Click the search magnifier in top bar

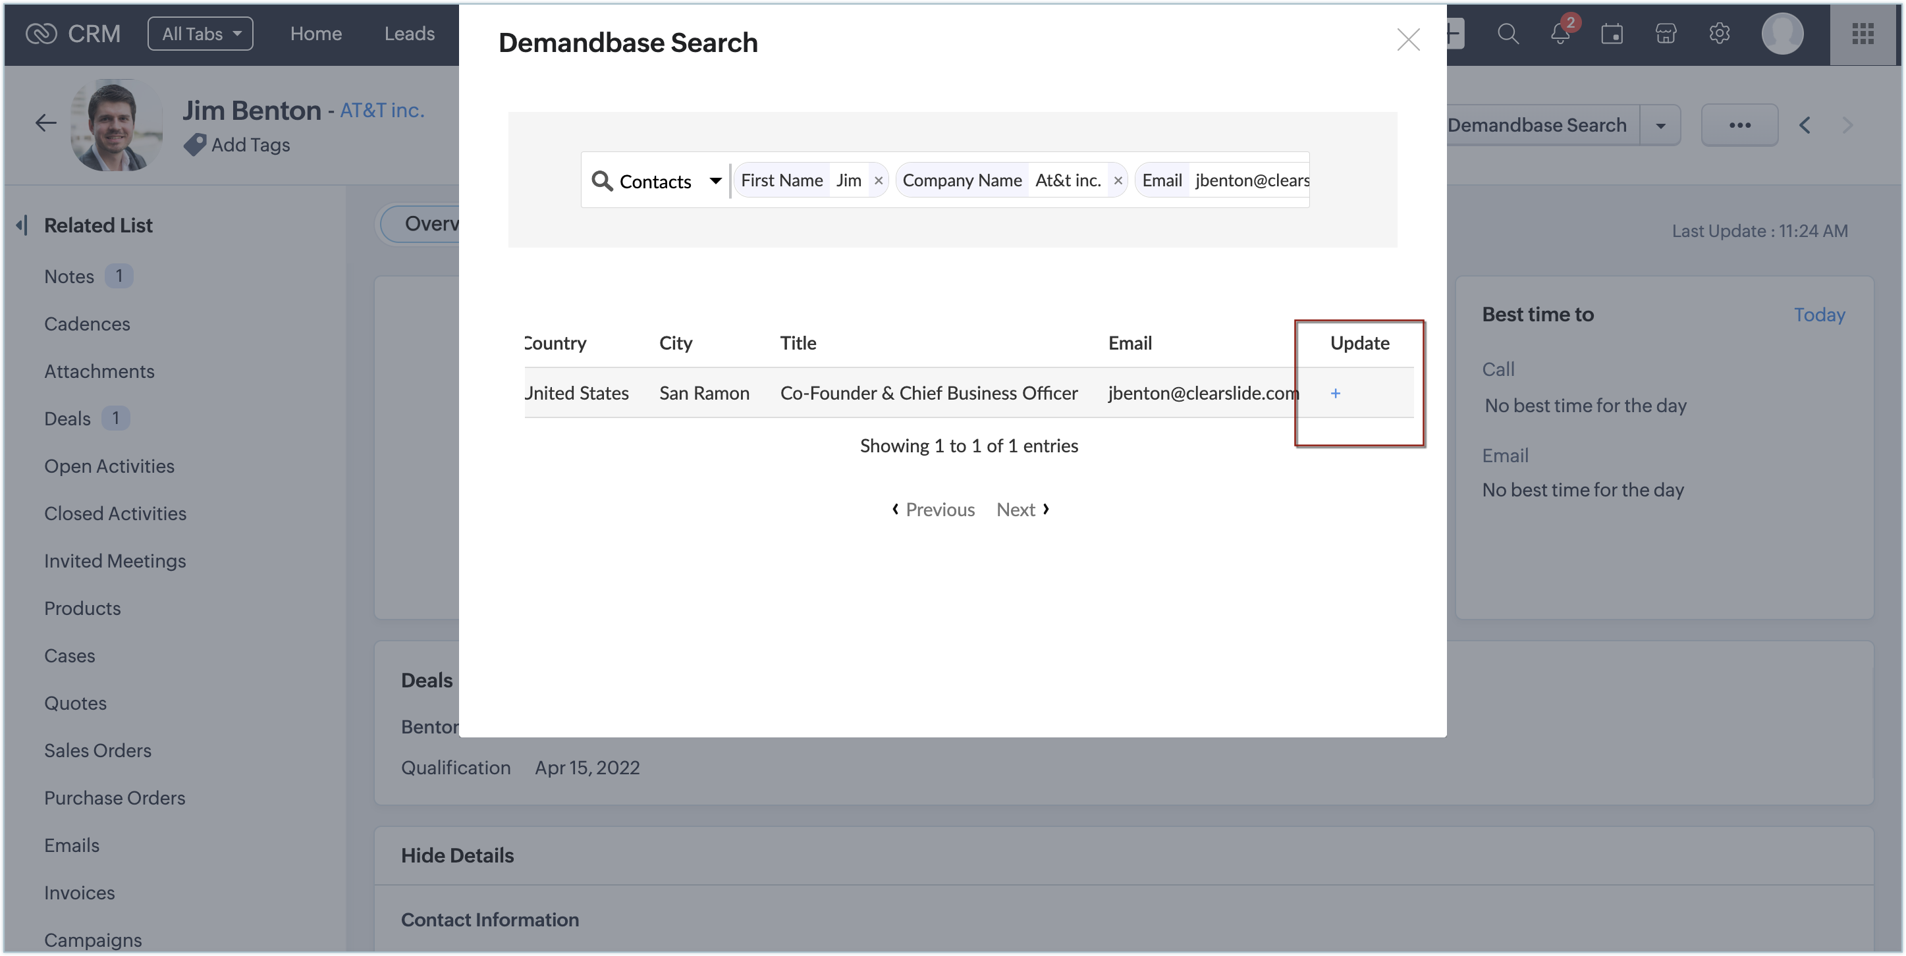(1507, 34)
